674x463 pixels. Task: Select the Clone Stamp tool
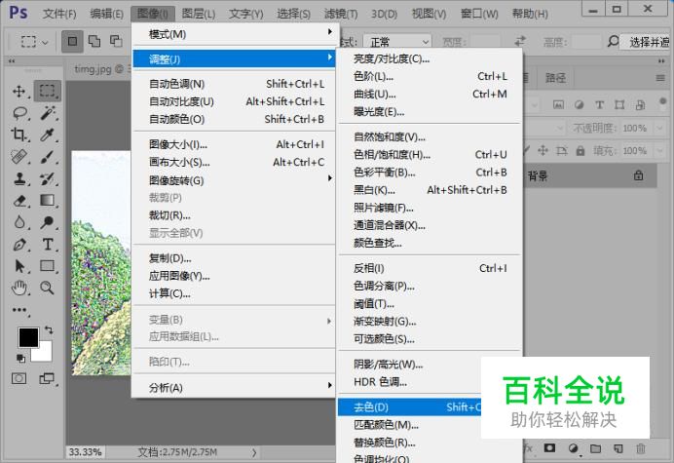tap(19, 178)
